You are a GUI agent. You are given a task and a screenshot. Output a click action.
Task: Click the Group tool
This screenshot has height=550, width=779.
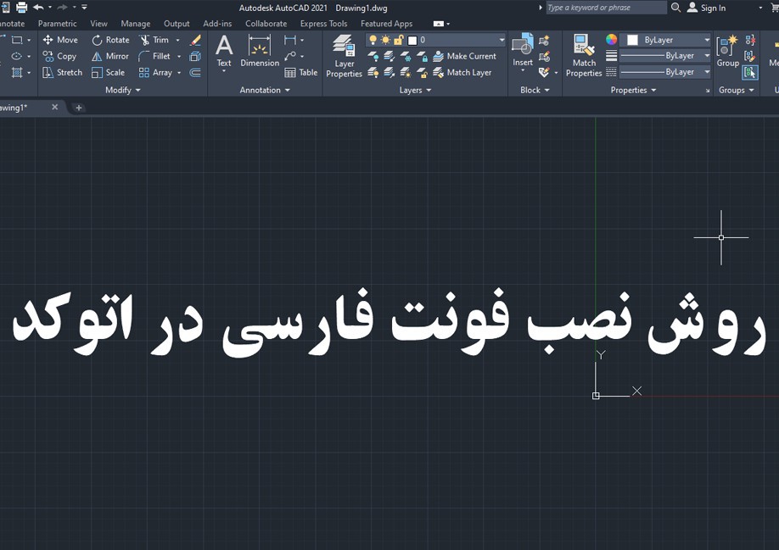727,51
